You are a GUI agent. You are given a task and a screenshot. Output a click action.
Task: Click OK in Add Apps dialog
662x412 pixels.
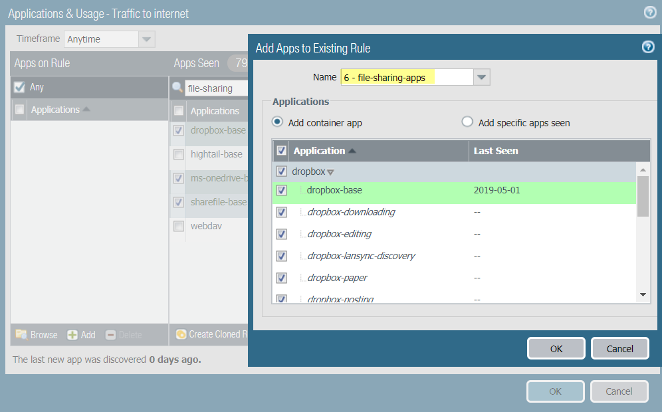[x=556, y=348]
